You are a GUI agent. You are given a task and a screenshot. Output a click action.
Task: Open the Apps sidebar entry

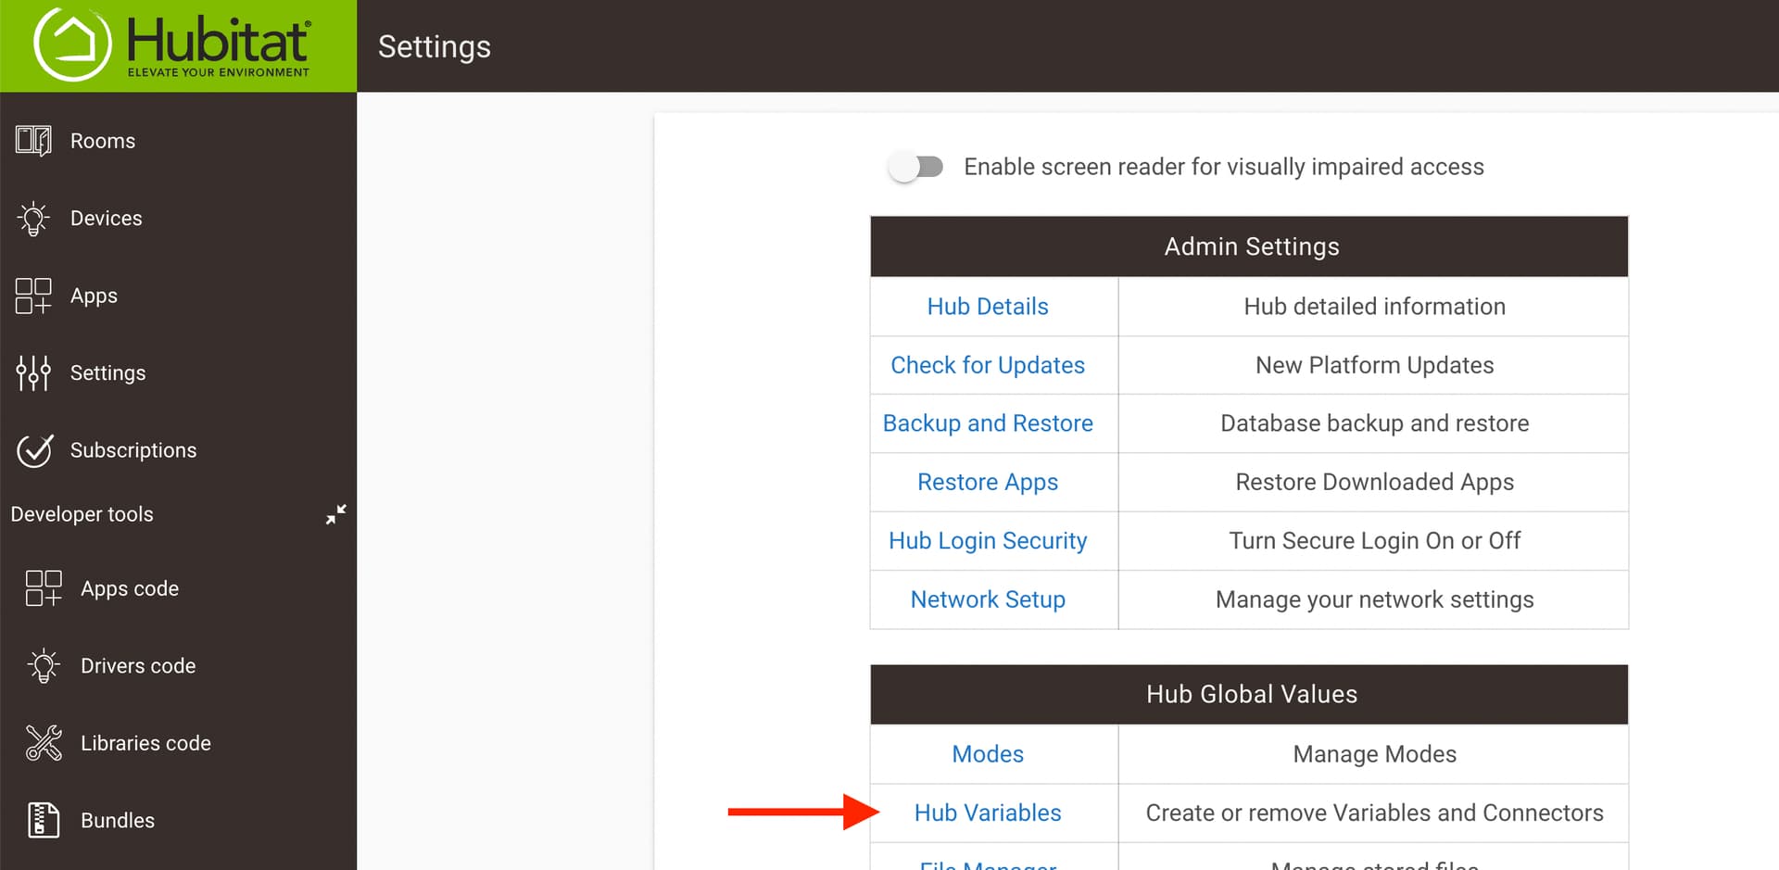pos(94,296)
